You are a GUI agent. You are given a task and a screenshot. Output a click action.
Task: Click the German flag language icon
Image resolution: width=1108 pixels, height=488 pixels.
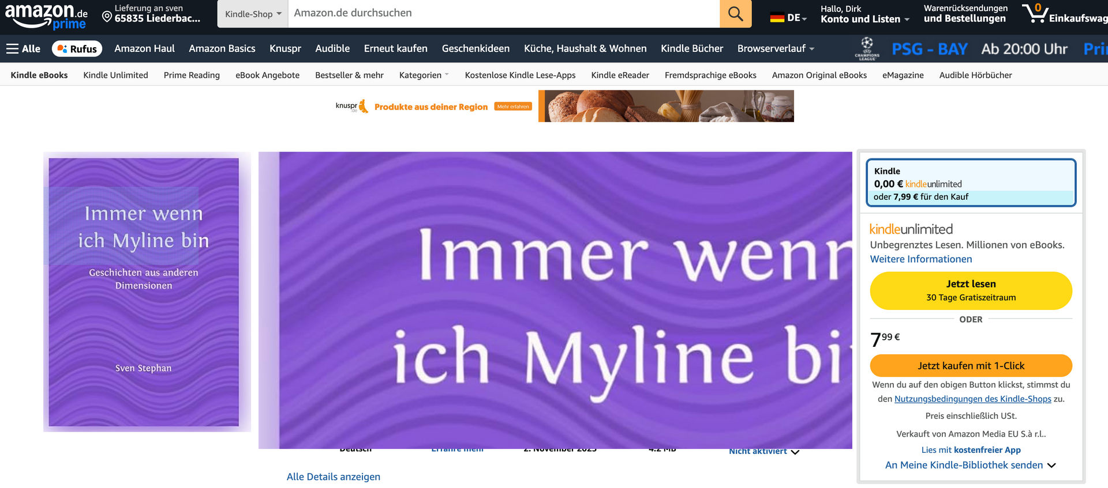coord(777,17)
